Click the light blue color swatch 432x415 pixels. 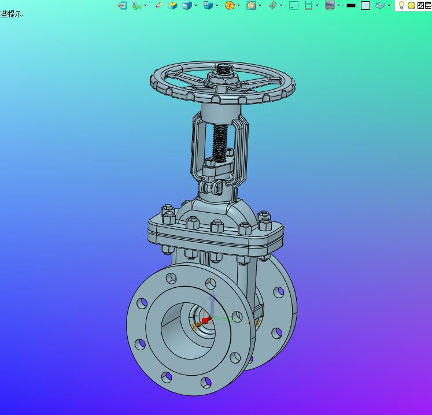365,6
